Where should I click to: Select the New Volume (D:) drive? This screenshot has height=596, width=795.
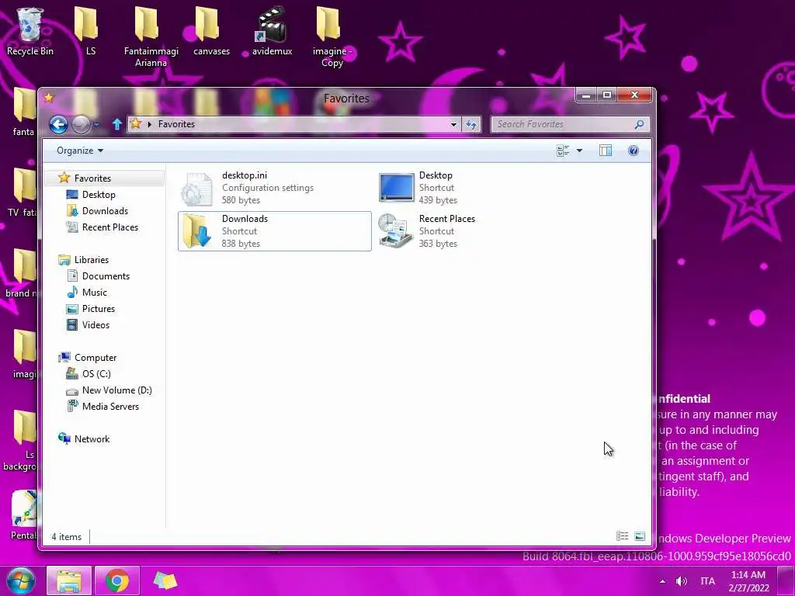tap(116, 390)
